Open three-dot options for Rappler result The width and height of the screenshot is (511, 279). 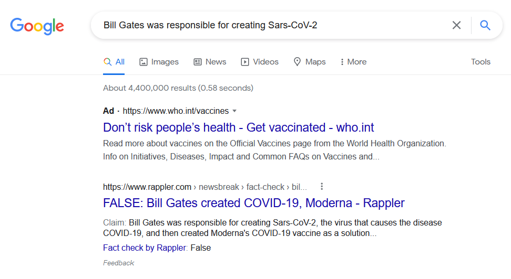[x=322, y=186]
